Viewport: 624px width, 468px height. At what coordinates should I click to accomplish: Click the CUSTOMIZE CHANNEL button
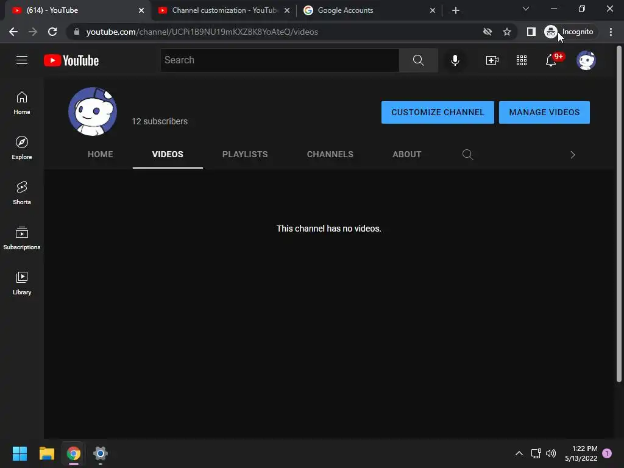[438, 112]
